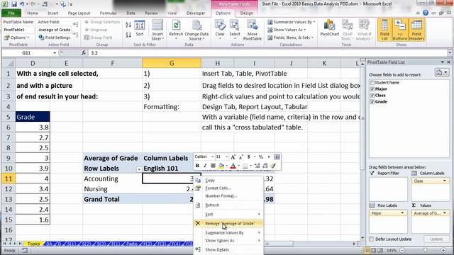This screenshot has height=255, width=454.
Task: Choose Refresh from context menu
Action: (x=228, y=205)
